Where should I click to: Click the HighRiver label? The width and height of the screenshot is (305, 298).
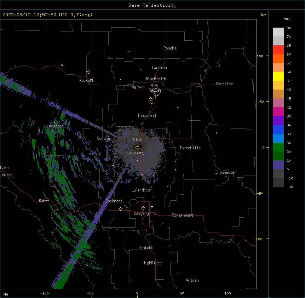click(152, 263)
